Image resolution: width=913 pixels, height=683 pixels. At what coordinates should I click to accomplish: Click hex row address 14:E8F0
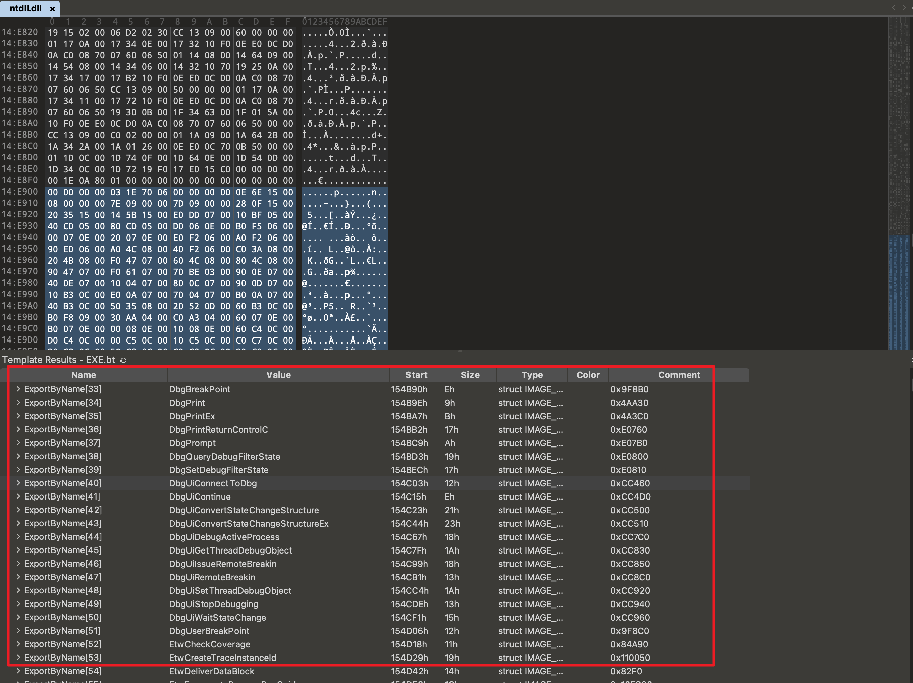pos(19,180)
